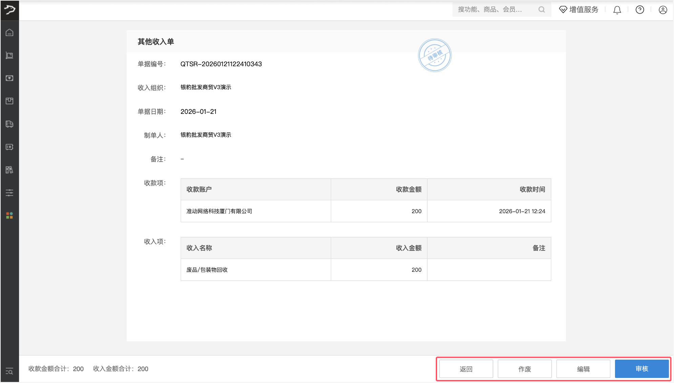Click the search icon at the sidebar bottom
This screenshot has height=383, width=674.
9,371
